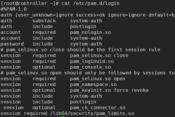Click the pam_selinux.so close session entry
This screenshot has width=175, height=117.
pos(99,56)
